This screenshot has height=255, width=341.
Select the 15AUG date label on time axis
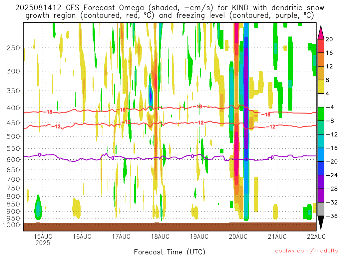tap(43, 236)
